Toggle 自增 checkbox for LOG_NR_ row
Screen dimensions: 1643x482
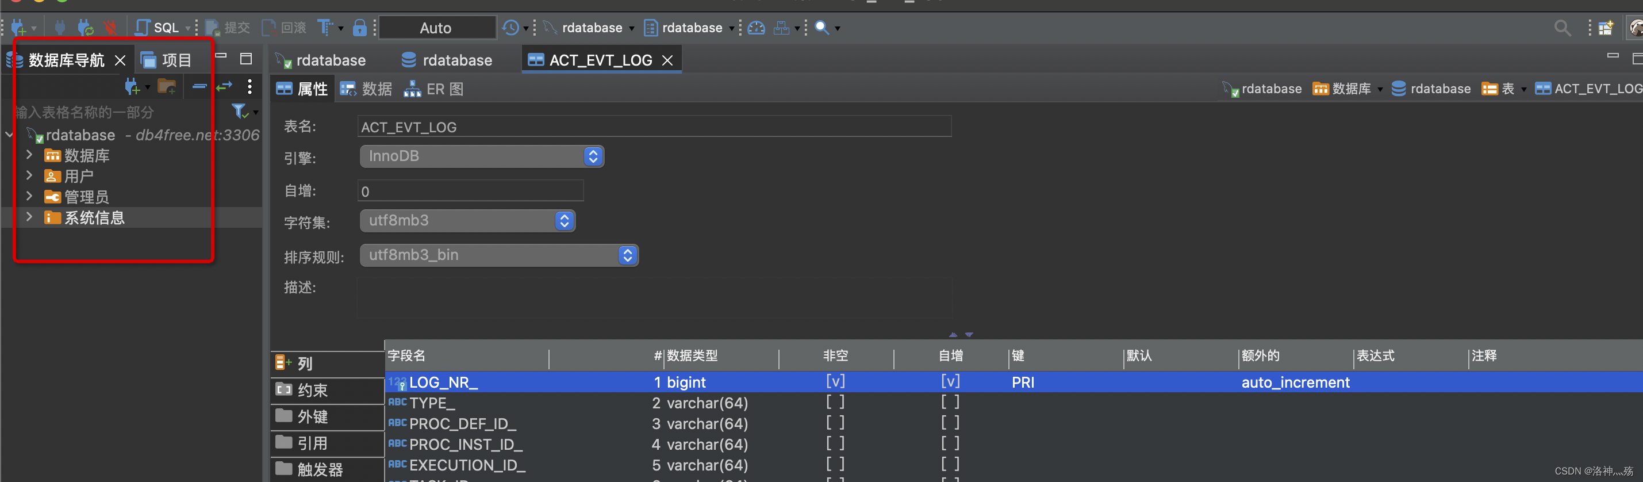[x=950, y=382]
